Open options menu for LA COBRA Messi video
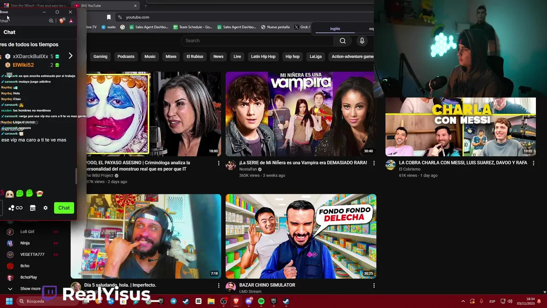The width and height of the screenshot is (547, 308). click(x=533, y=163)
